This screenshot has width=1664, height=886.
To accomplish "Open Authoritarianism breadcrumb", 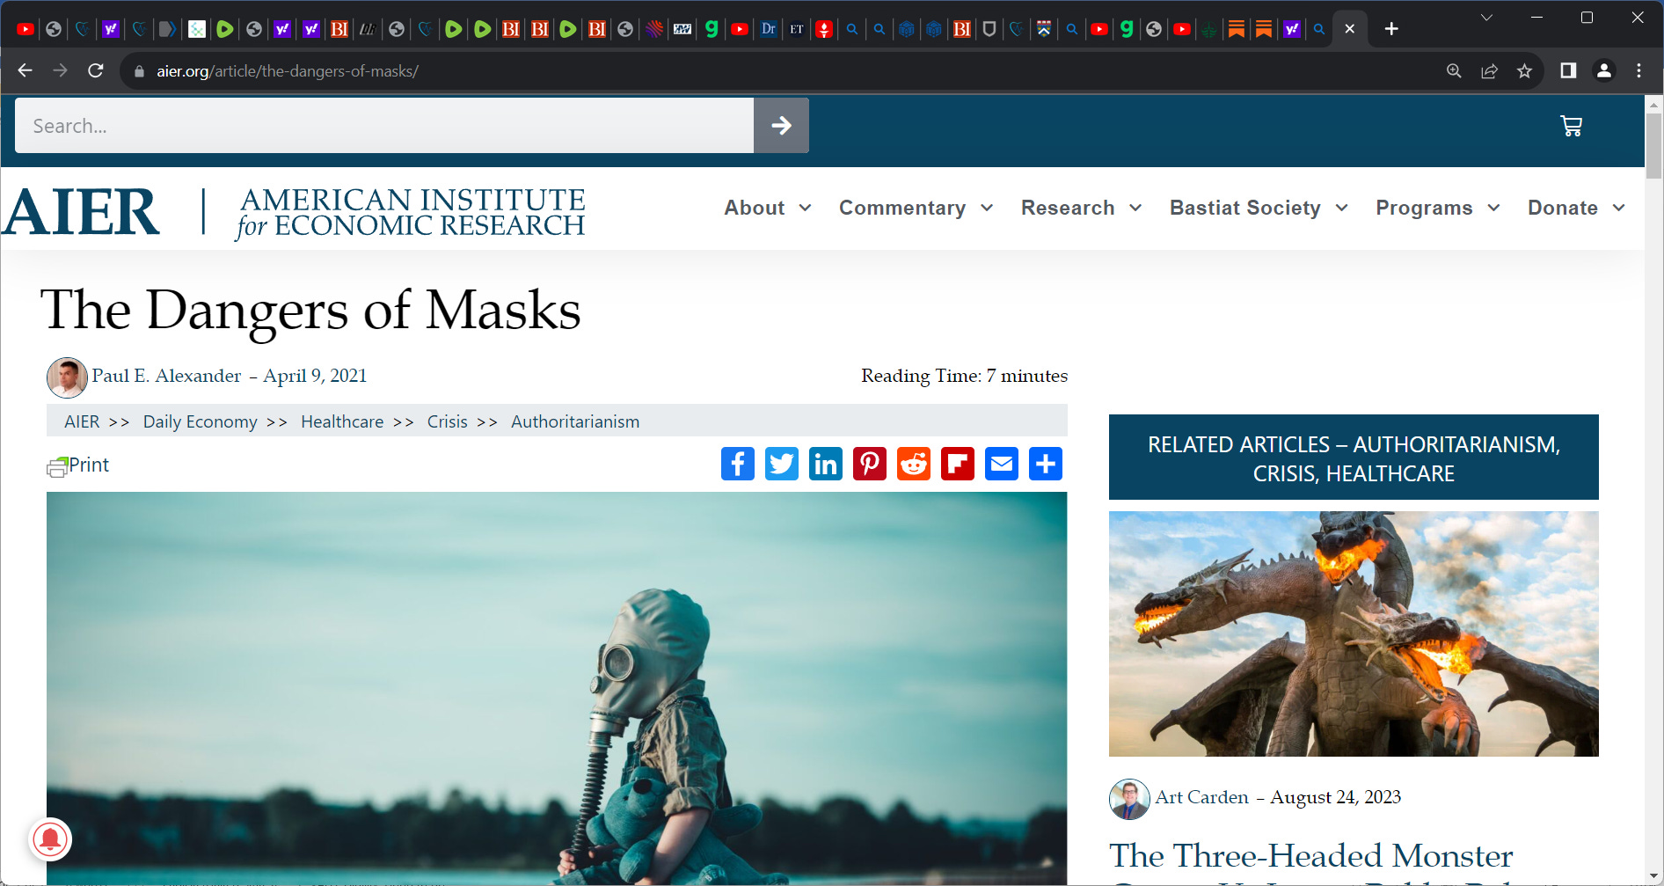I will (575, 421).
